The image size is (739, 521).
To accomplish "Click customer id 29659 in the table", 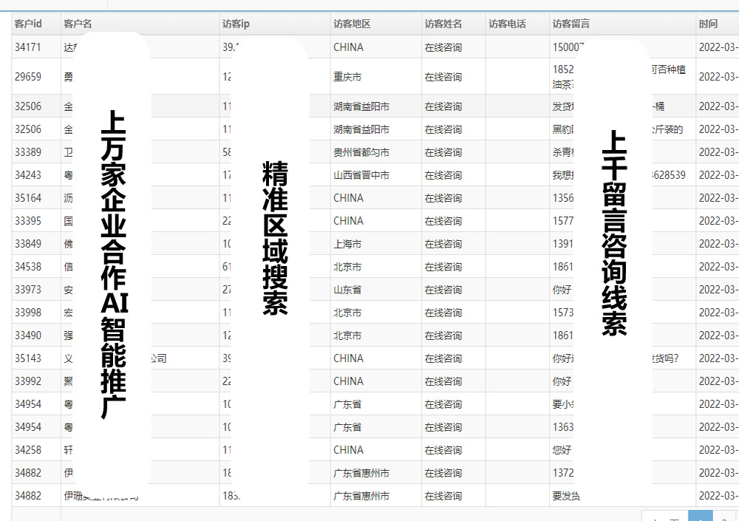I will coord(28,77).
